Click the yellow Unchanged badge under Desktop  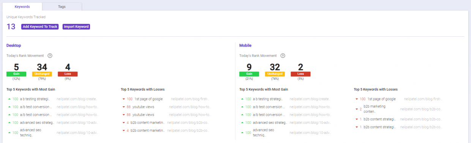[42, 74]
